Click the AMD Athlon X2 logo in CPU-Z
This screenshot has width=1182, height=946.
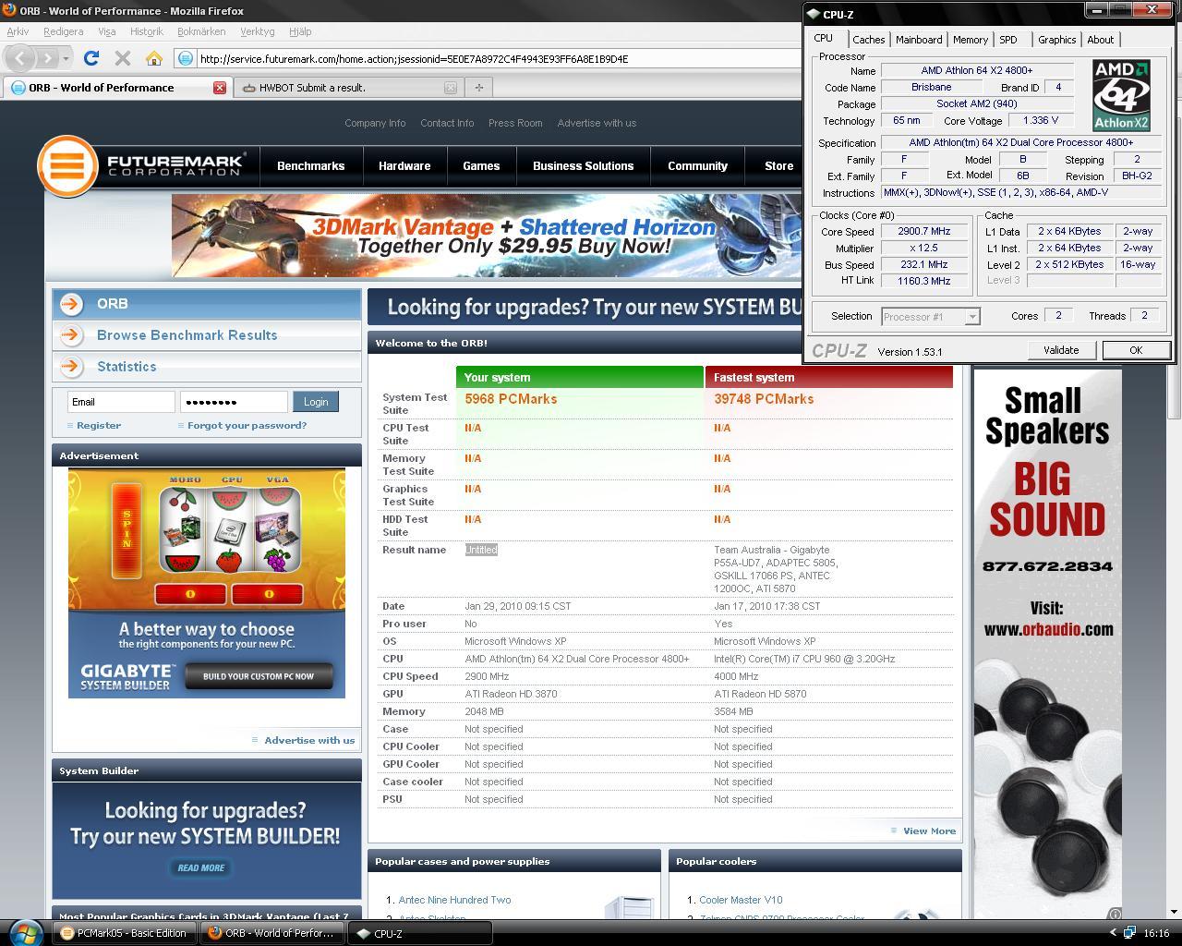pyautogui.click(x=1121, y=95)
